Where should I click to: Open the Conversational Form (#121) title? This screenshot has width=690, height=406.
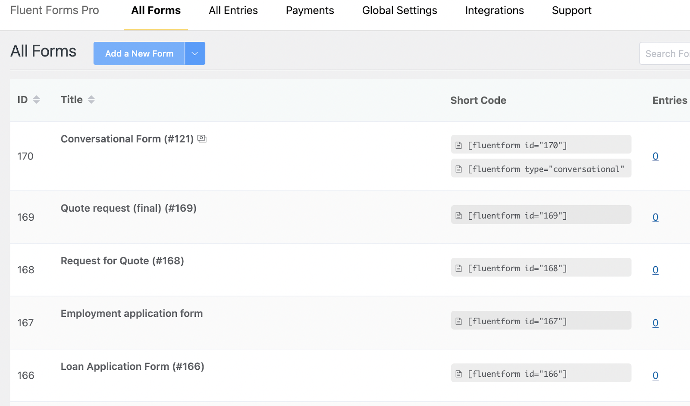127,139
